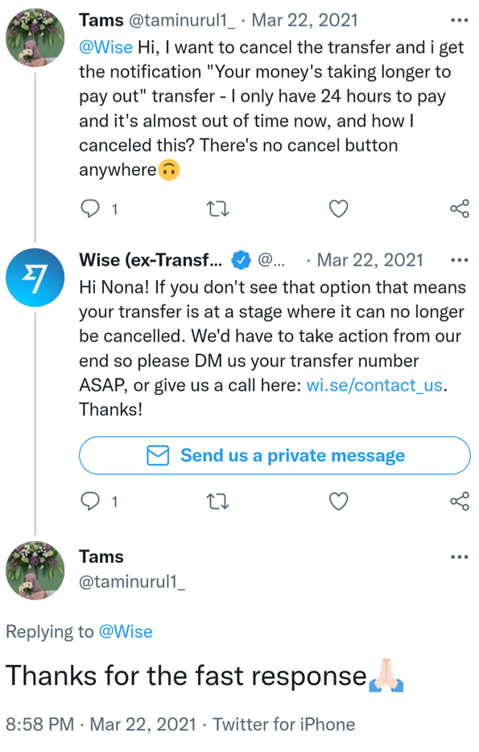Open more options on Wise tweet
Image resolution: width=479 pixels, height=752 pixels.
pos(460,260)
